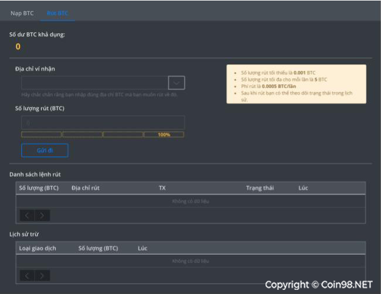381x294 pixels.
Task: Click the Danh sách lệnh rút heading
Action: click(35, 175)
